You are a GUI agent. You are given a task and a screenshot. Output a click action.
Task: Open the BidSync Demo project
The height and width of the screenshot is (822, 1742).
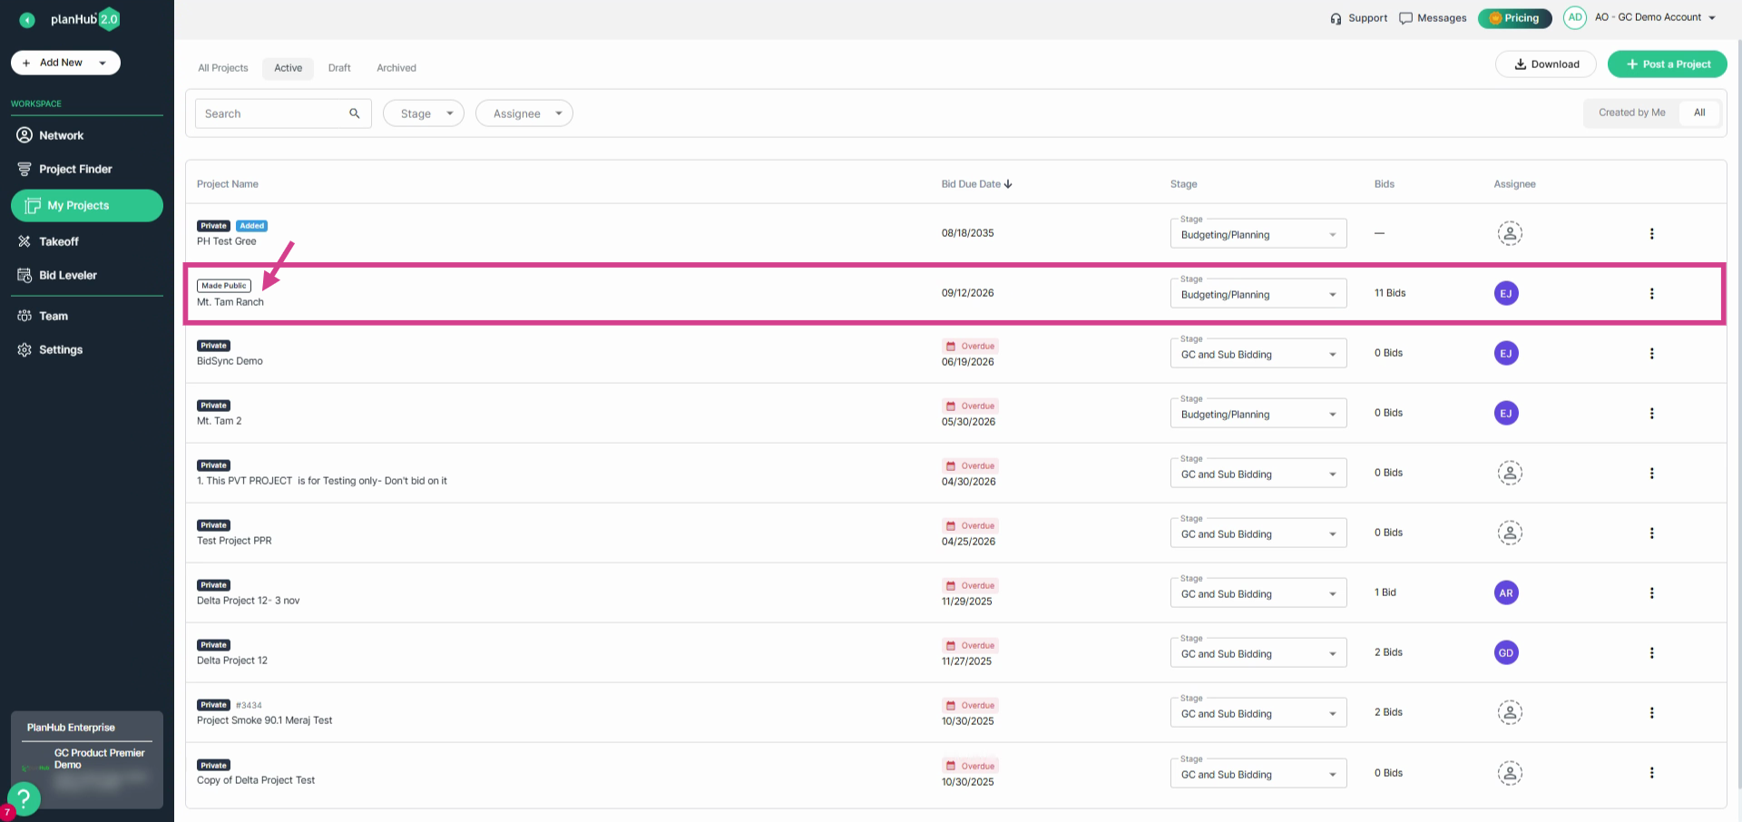[230, 361]
